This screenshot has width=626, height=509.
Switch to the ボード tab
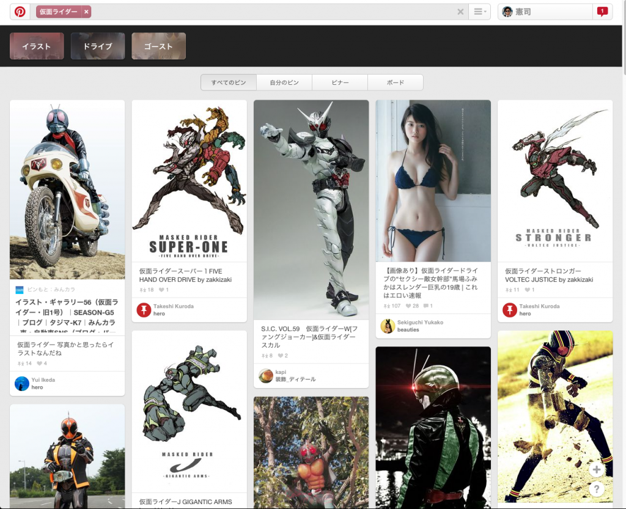[x=396, y=82]
